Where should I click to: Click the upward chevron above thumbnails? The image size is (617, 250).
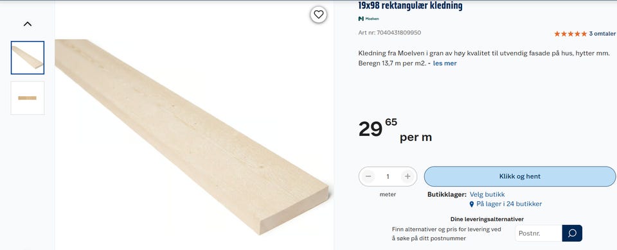[x=27, y=24]
